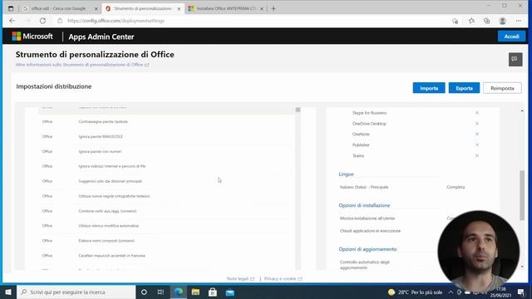Close the Installare Office ANTEPRIMA tab
Screen dimensions: 532x299
[x=262, y=9]
